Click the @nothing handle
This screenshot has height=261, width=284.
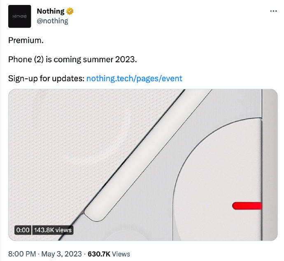(x=52, y=21)
